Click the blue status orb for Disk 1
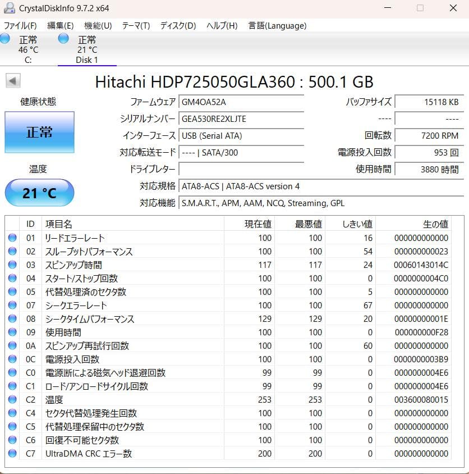 (x=63, y=38)
